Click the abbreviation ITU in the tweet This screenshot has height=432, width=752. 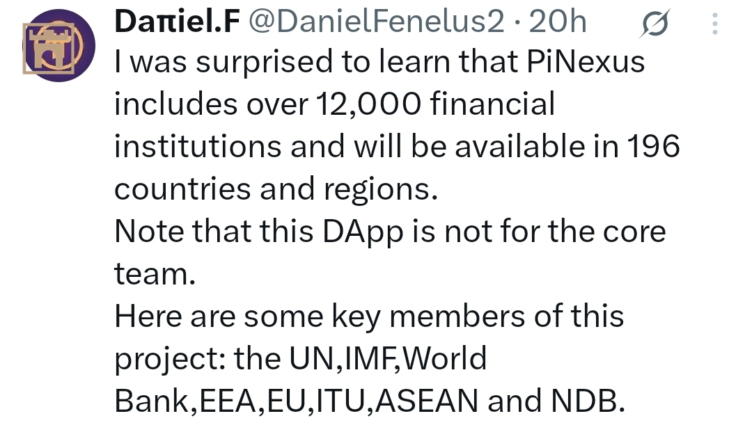pyautogui.click(x=340, y=401)
